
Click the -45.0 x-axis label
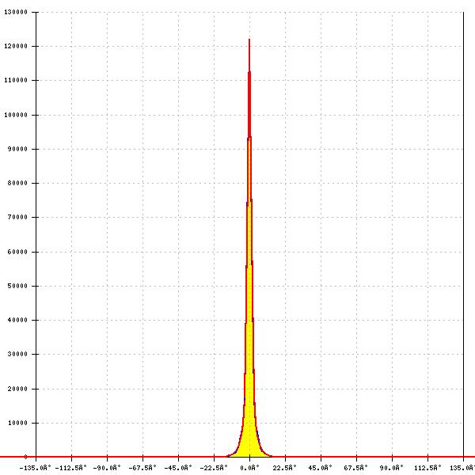pos(178,468)
